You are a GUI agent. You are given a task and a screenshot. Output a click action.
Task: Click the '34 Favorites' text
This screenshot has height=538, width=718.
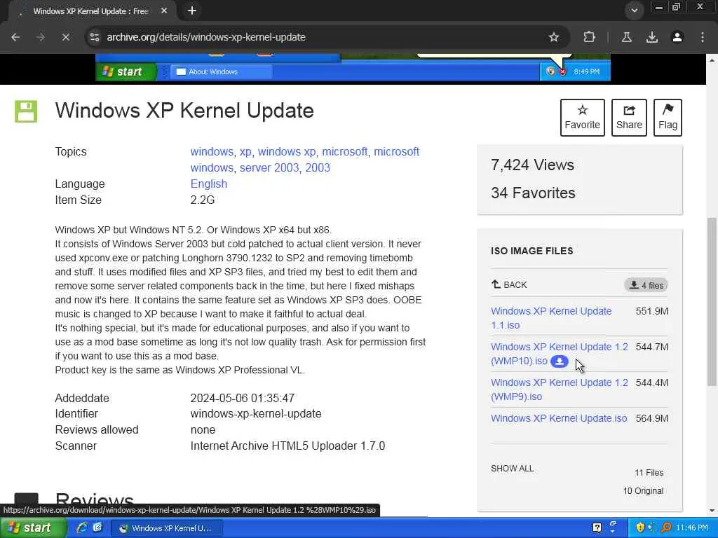click(533, 193)
